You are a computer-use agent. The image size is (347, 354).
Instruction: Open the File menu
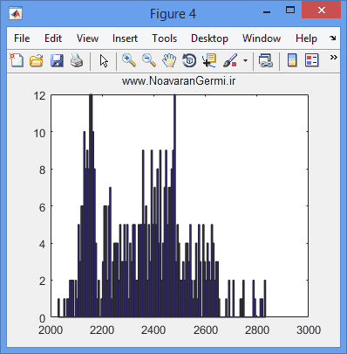(x=22, y=38)
